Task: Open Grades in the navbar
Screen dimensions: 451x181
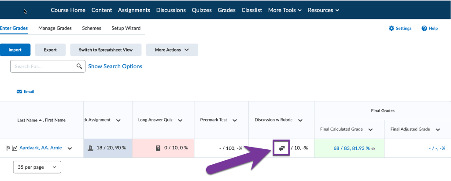Action: (227, 10)
